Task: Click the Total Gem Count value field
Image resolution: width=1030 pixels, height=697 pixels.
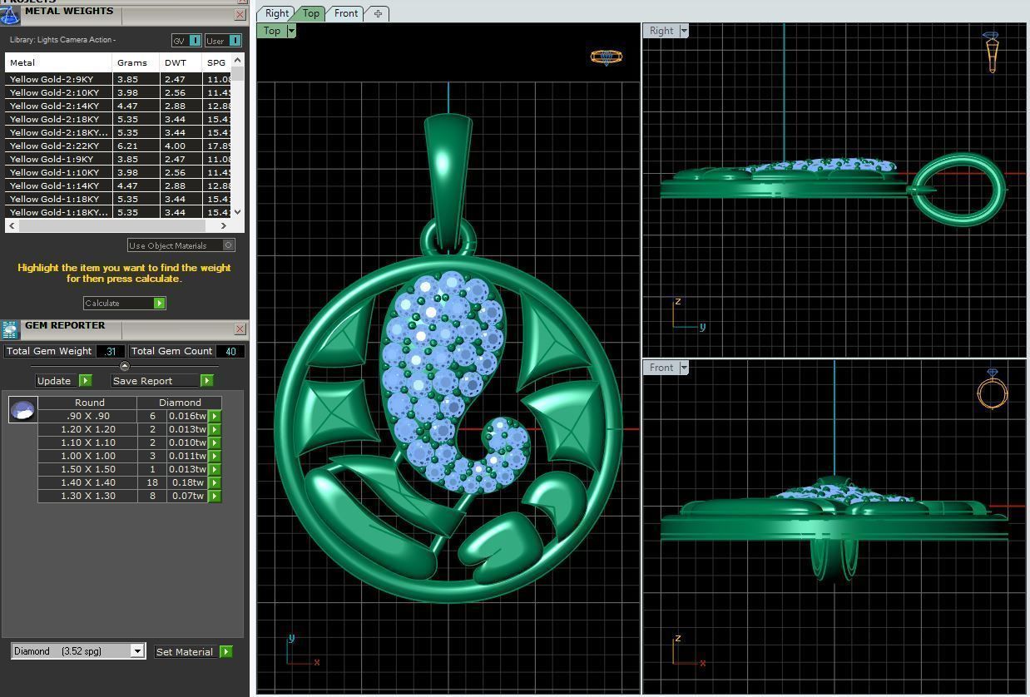Action: pyautogui.click(x=230, y=351)
